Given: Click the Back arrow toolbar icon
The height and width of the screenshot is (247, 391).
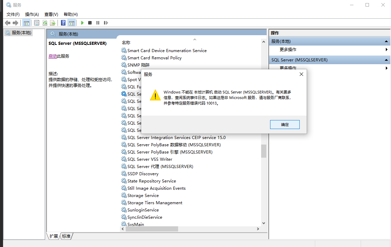Looking at the screenshot, I should [x=8, y=23].
